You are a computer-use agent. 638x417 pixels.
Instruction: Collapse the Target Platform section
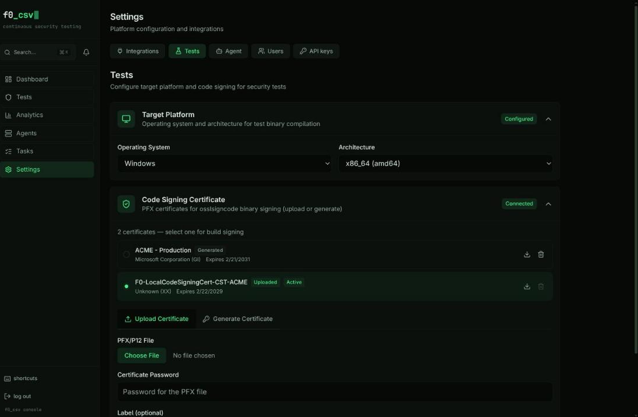[x=548, y=119]
